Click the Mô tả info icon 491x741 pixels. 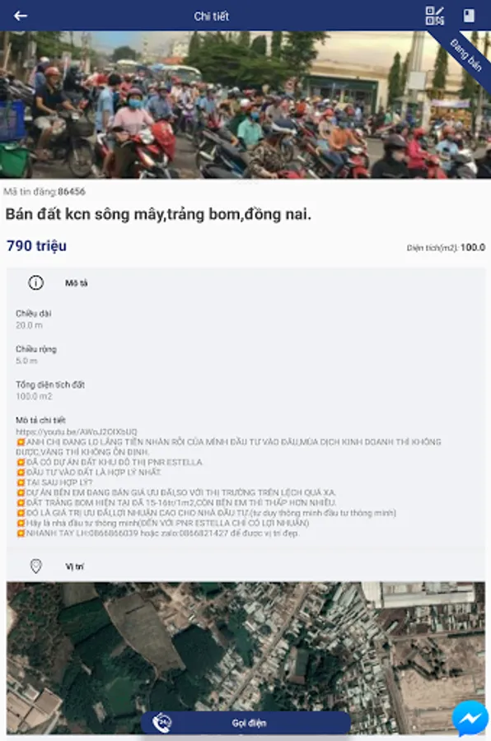[x=36, y=282]
